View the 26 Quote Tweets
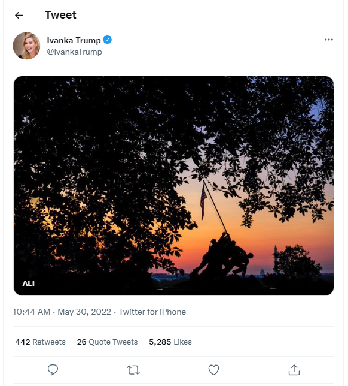 tap(107, 342)
